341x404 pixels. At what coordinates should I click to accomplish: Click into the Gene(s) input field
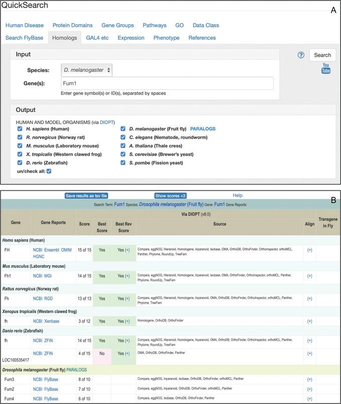[167, 83]
